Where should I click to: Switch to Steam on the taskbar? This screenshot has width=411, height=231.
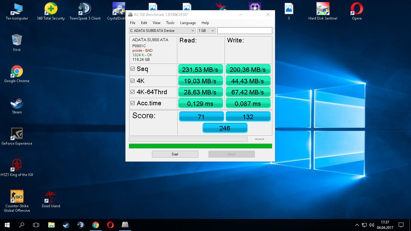click(66, 225)
